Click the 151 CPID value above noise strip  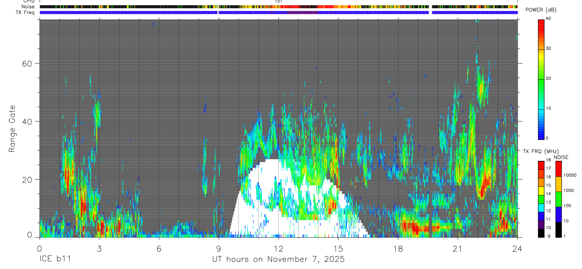279,1
